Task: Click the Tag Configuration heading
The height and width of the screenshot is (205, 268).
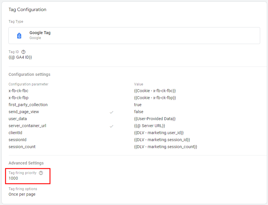Action: (28, 10)
